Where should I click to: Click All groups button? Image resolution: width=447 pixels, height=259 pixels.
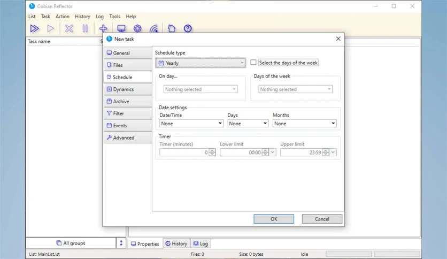click(x=71, y=243)
